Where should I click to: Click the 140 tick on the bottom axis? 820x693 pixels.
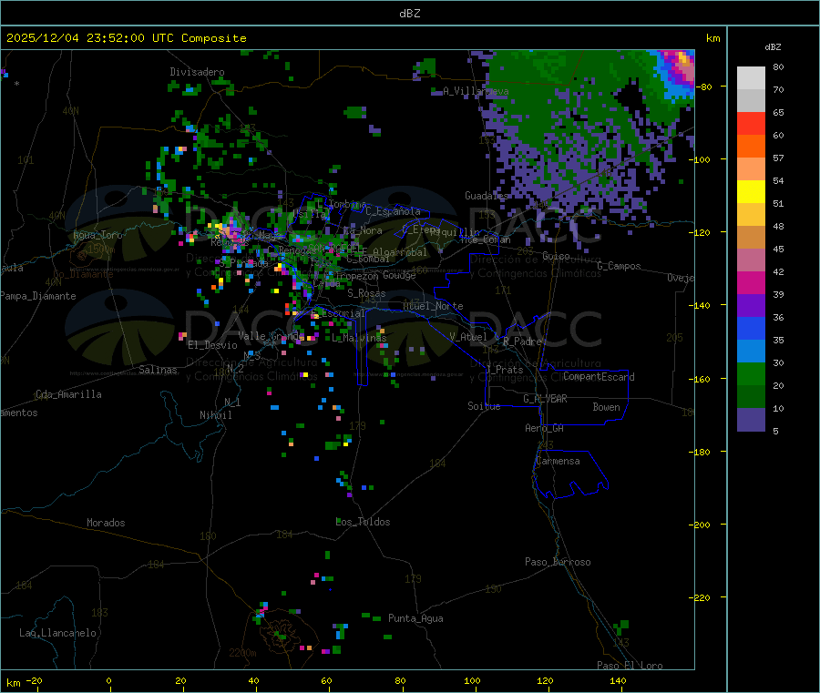(x=618, y=680)
